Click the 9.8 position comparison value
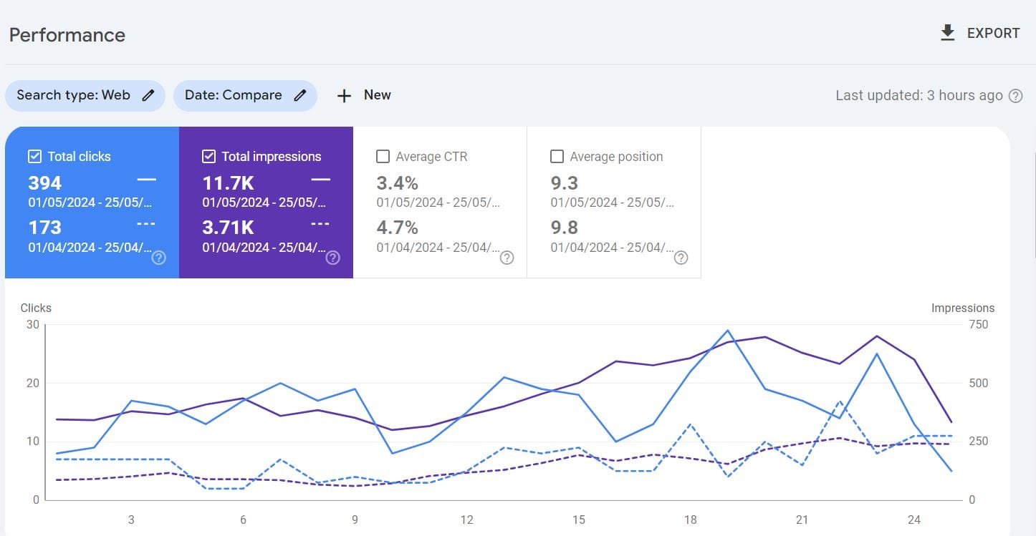 [564, 228]
